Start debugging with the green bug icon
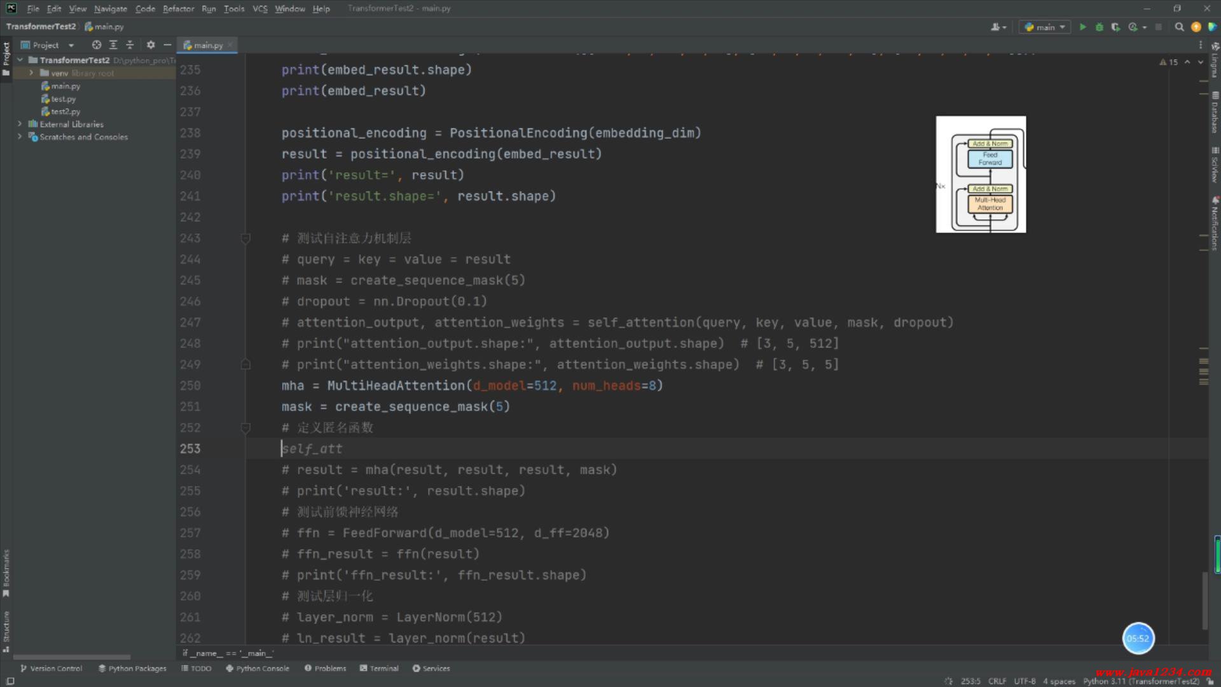 (x=1099, y=27)
